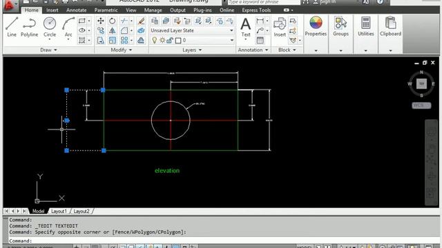Click the Trim tool icon
The width and height of the screenshot is (442, 248).
pos(124,21)
